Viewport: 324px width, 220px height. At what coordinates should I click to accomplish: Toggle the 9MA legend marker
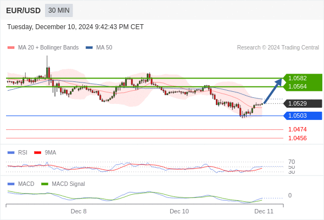[37, 153]
